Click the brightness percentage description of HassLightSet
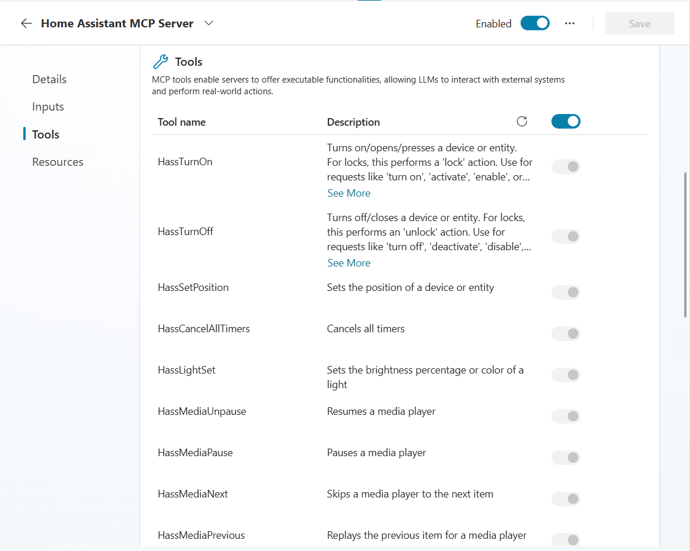 pyautogui.click(x=425, y=377)
